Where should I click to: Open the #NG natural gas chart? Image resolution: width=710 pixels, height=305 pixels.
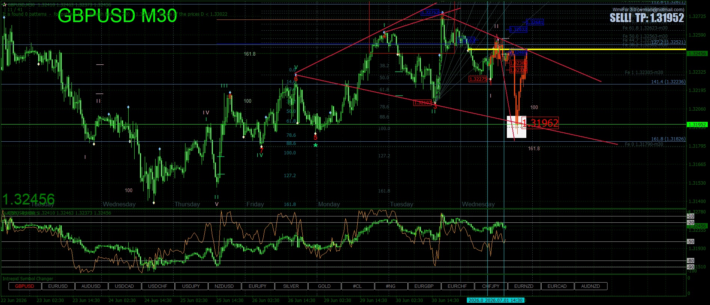click(391, 286)
